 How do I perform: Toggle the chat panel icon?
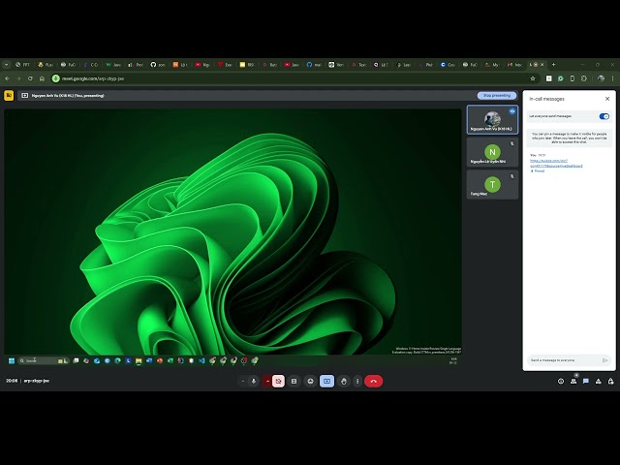[586, 381]
